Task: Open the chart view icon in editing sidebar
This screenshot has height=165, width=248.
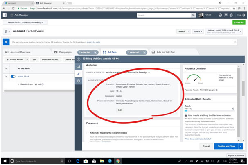Action: click(x=79, y=66)
